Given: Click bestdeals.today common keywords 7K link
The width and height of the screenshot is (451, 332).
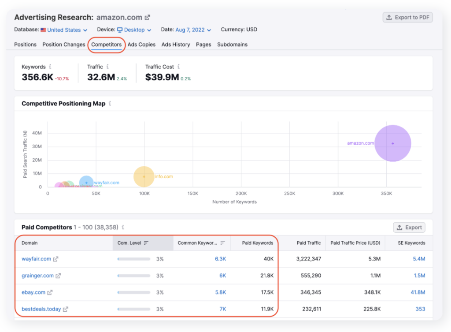Looking at the screenshot, I should coord(222,309).
